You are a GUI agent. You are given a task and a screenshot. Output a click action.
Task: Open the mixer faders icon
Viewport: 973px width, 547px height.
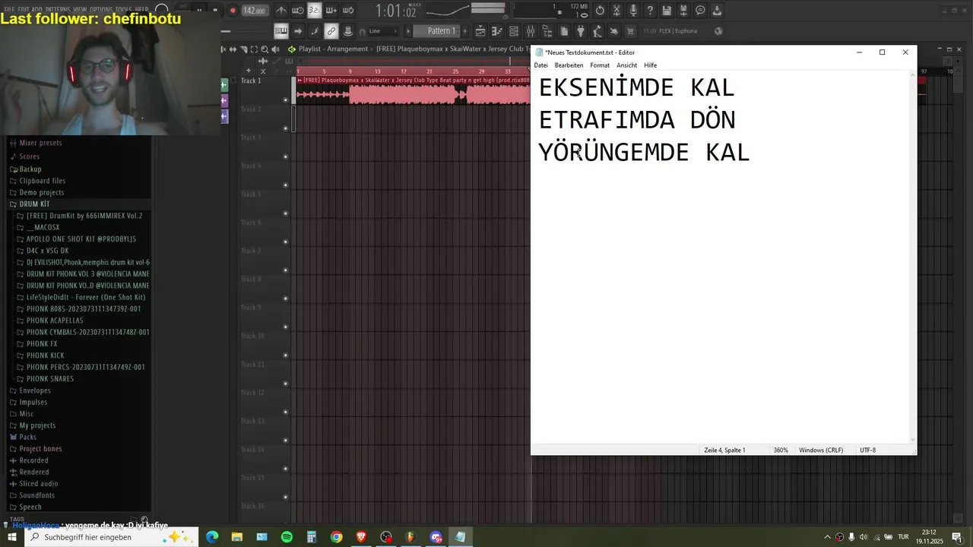coord(531,31)
